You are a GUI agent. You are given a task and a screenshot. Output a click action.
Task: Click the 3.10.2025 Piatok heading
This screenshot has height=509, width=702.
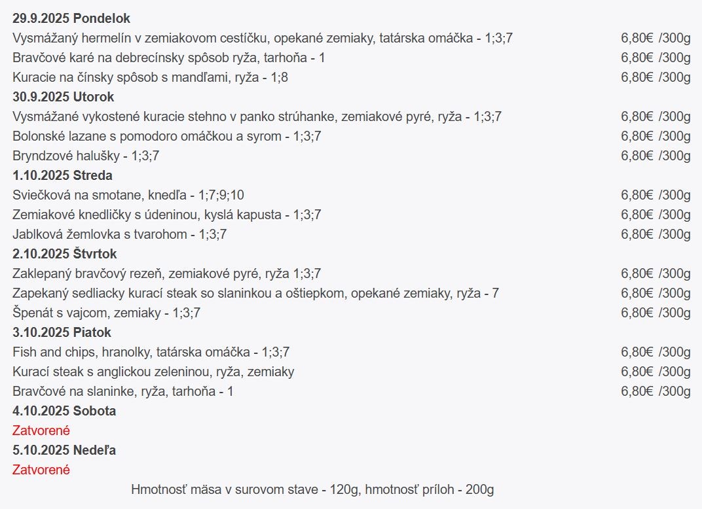point(62,332)
